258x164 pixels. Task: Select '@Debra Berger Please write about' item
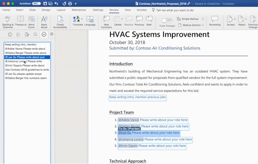tap(27, 53)
